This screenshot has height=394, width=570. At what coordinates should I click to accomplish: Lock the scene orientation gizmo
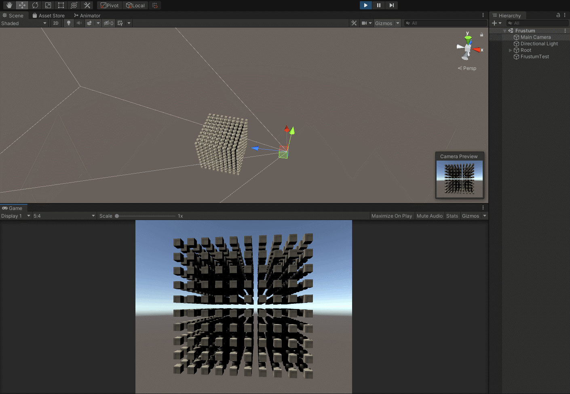(481, 35)
